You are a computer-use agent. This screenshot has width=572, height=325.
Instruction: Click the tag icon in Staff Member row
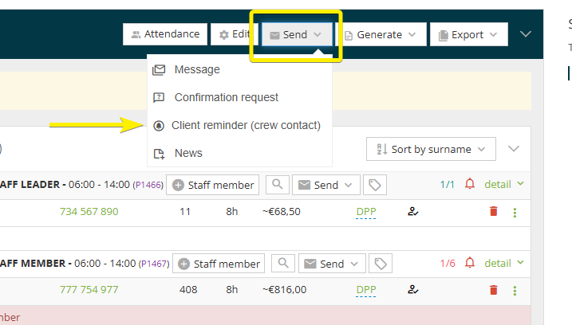point(381,264)
